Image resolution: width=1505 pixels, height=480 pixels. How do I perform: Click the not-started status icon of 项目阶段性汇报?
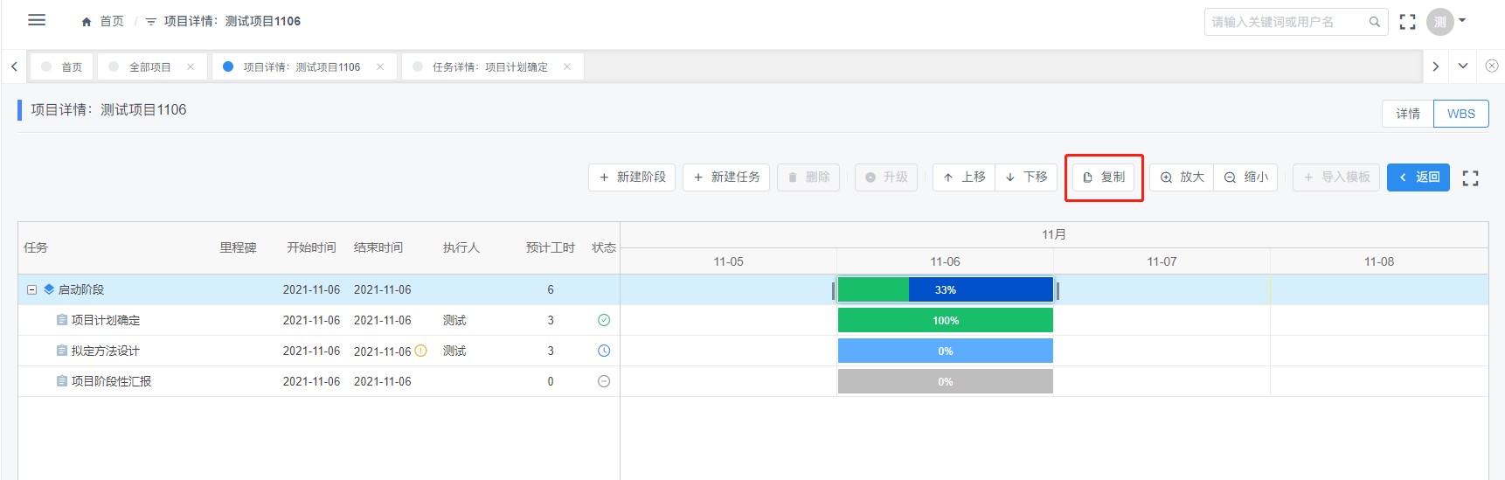point(604,381)
